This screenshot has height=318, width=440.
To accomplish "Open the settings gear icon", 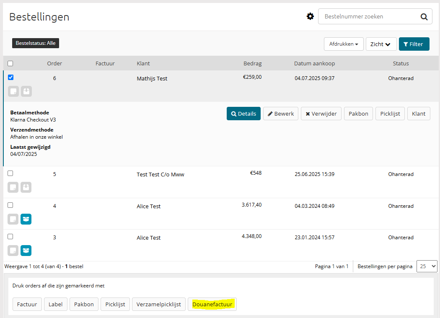I will [x=310, y=16].
